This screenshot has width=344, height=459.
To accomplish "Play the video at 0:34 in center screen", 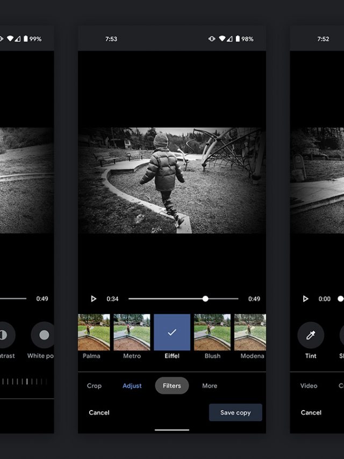I will click(x=94, y=299).
